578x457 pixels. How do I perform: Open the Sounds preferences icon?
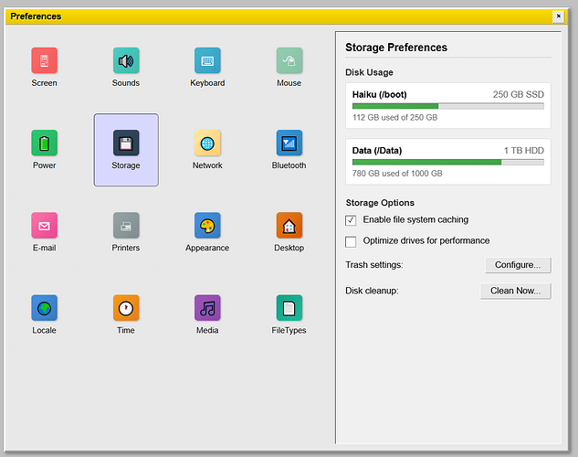[126, 60]
